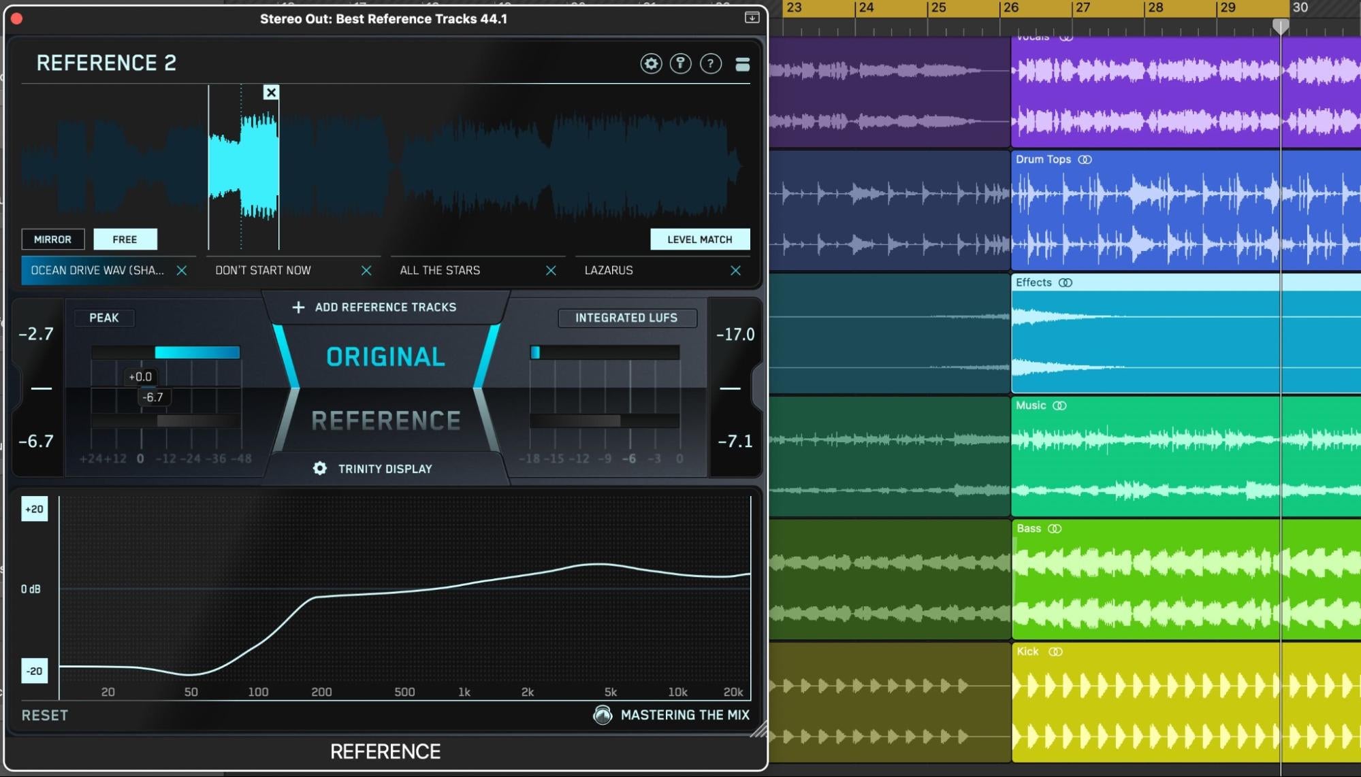Click the highlighted loop in reference waveform
Screen dimensions: 1361x777
point(244,167)
